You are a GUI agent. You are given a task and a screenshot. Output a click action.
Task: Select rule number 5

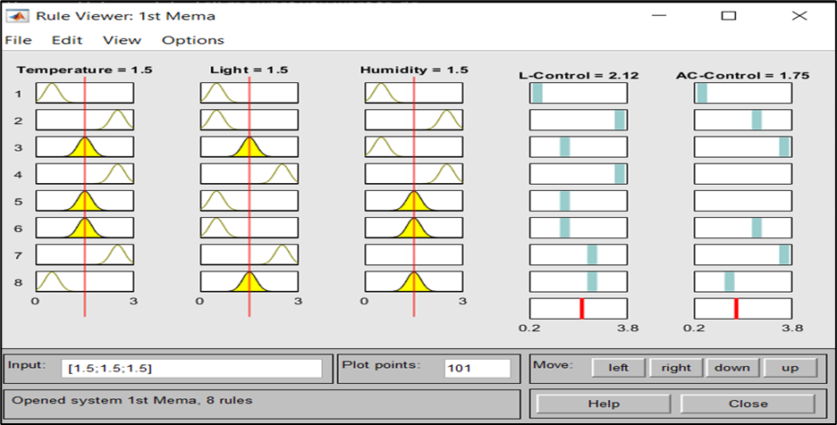click(x=19, y=202)
